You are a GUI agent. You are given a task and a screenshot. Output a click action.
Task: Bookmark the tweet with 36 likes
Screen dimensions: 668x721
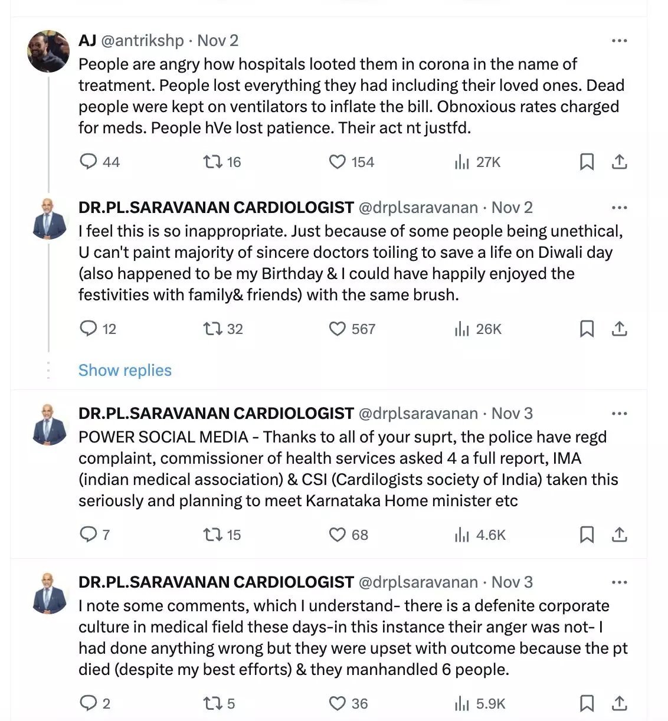click(x=587, y=703)
